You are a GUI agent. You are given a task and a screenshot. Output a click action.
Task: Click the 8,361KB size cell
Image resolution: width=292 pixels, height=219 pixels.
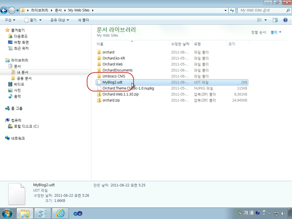(x=241, y=94)
